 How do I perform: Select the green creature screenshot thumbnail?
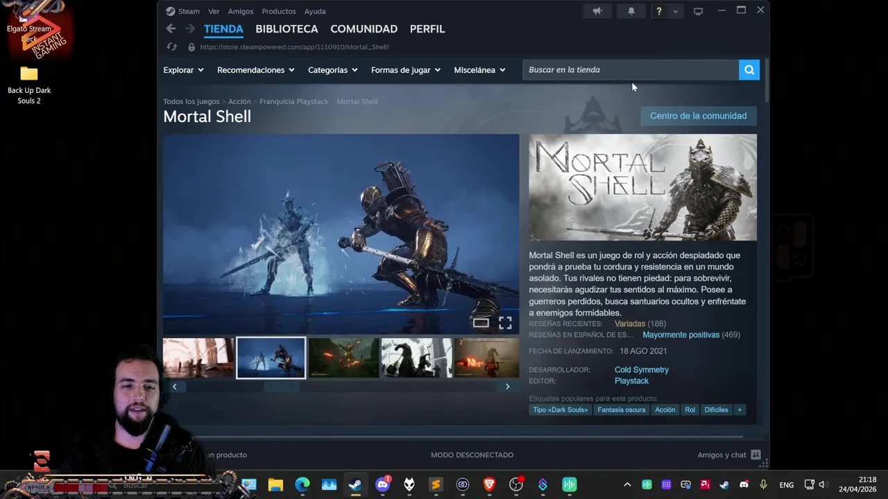click(344, 358)
